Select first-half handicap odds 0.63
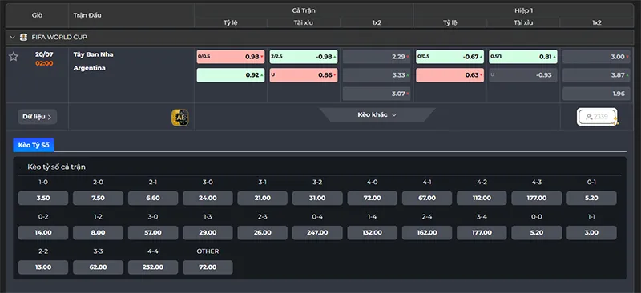The image size is (641, 293). pos(450,75)
